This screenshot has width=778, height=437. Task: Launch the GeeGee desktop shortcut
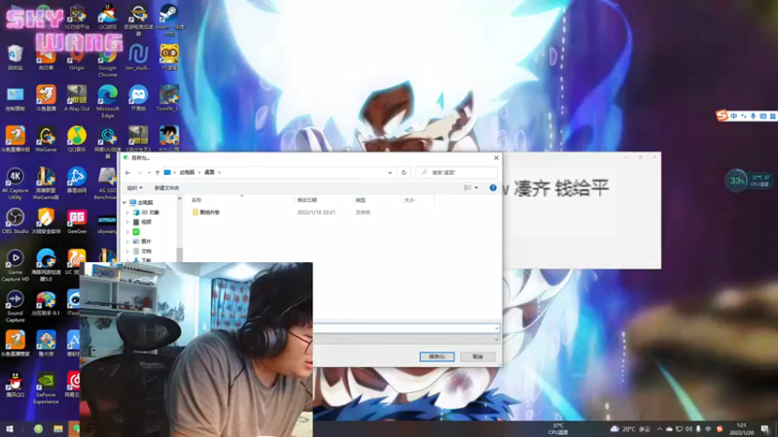coord(77,221)
